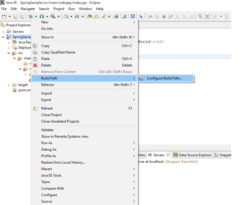Click the Step Into icon
The width and height of the screenshot is (243, 205).
point(177,17)
